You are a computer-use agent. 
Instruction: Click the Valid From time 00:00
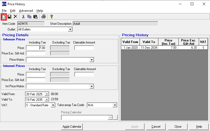55,94
